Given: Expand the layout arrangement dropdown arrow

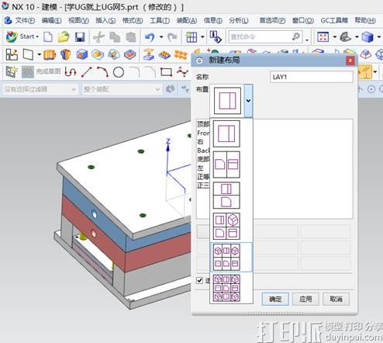Looking at the screenshot, I should (x=248, y=101).
